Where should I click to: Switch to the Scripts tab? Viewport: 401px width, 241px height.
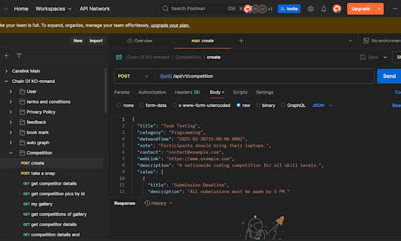point(240,92)
